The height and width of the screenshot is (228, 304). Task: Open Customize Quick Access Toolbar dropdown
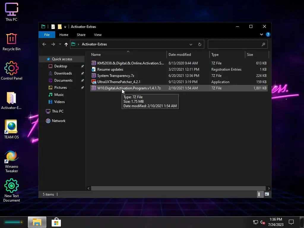[x=65, y=27]
